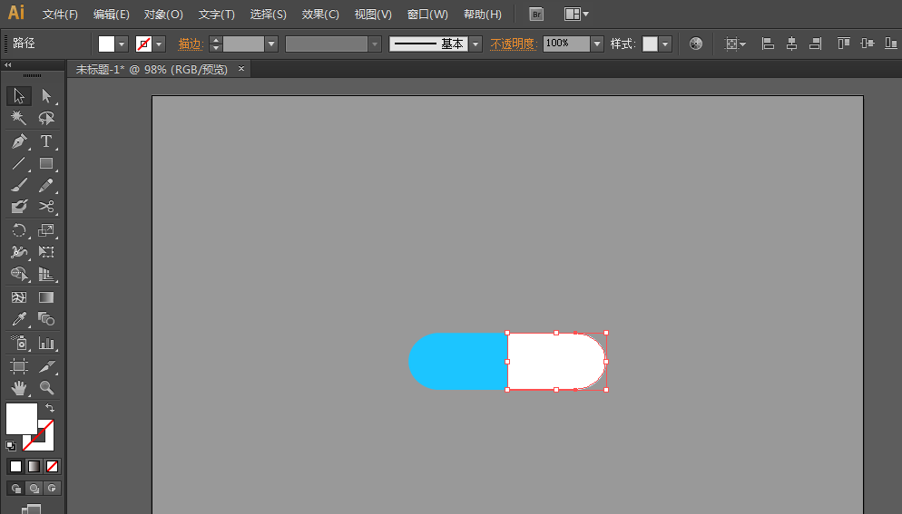Select the Pen tool

(x=19, y=141)
